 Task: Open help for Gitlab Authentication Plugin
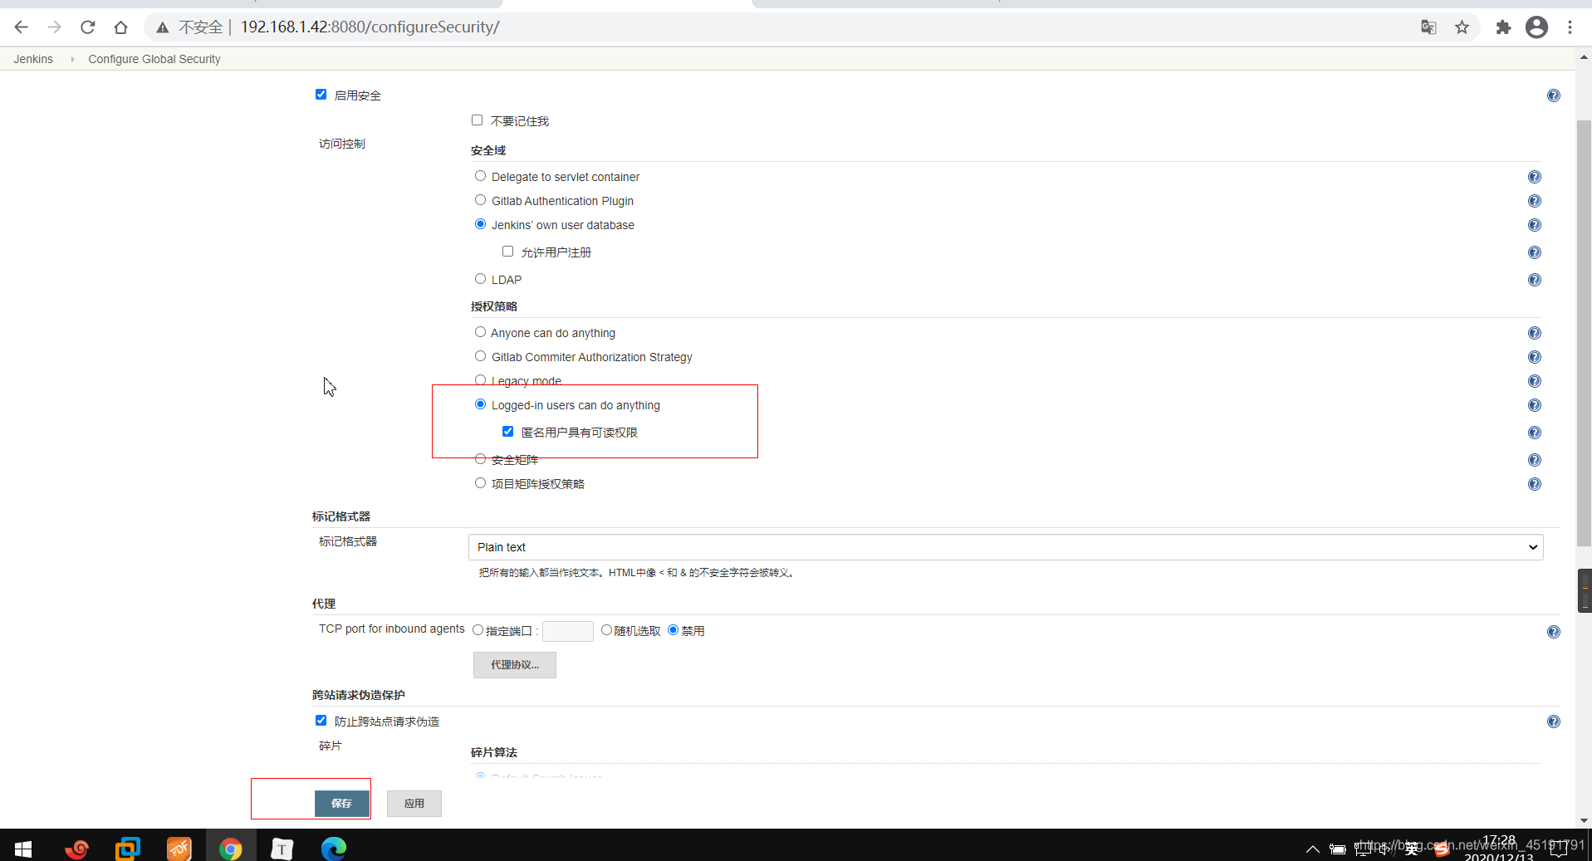click(x=1535, y=201)
